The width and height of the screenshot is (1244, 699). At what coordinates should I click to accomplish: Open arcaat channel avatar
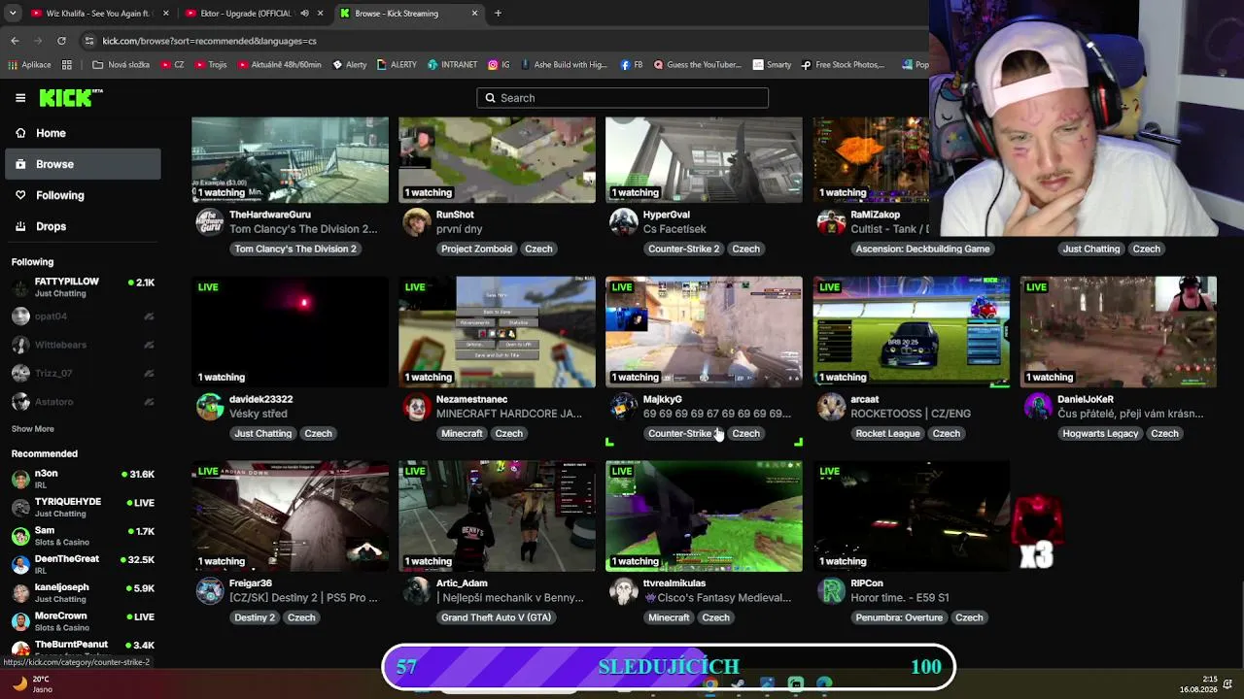831,407
